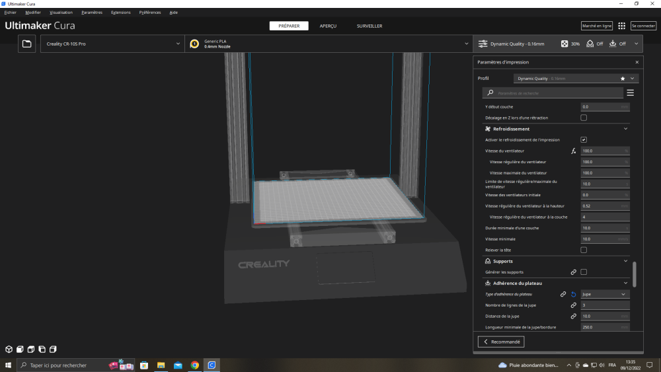Uncheck Activer le refroidissement de l'impression

[x=584, y=140]
